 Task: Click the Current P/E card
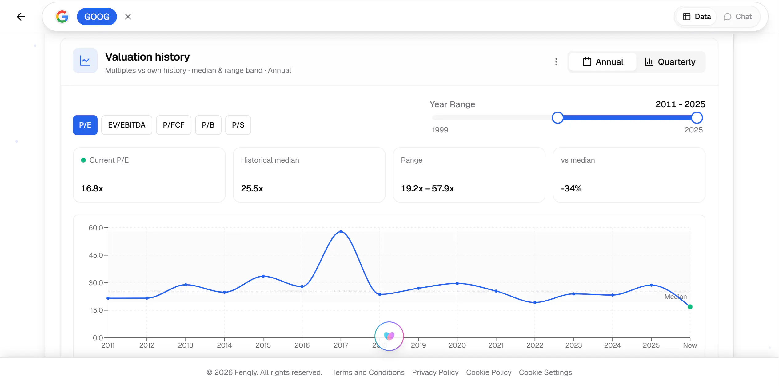point(149,175)
